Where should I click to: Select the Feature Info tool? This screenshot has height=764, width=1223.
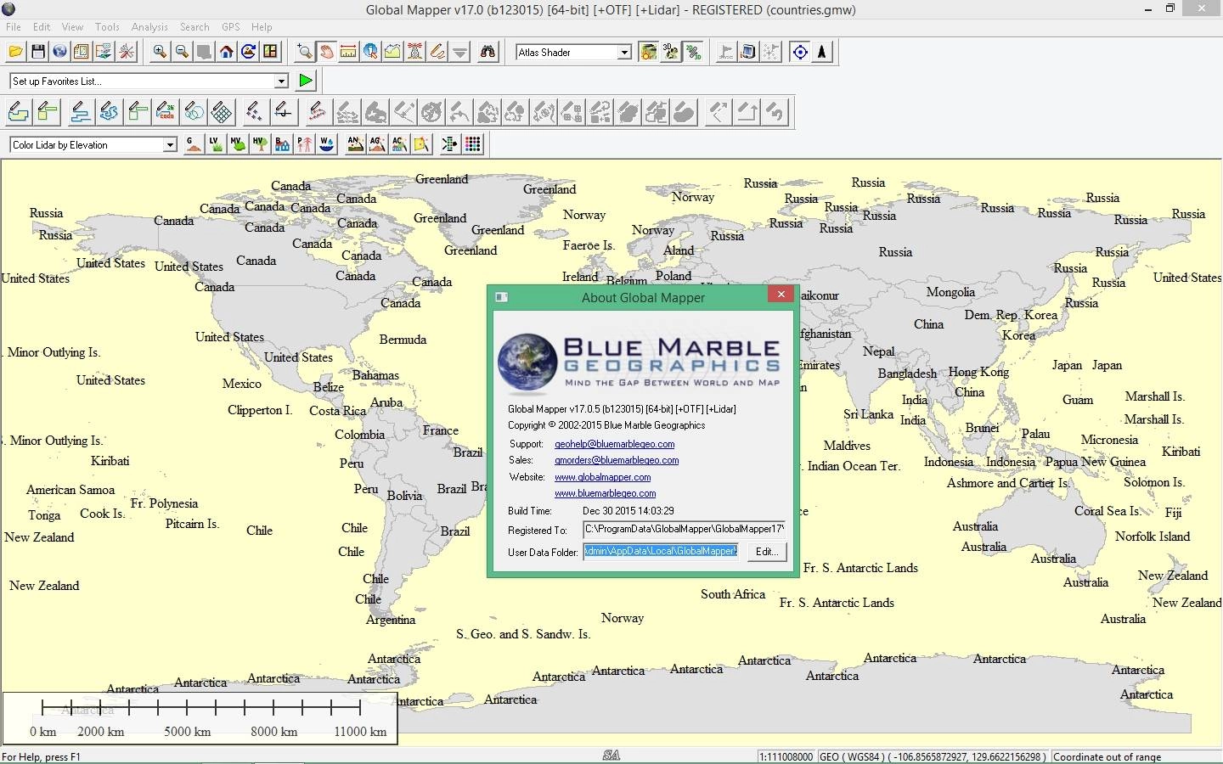(x=370, y=52)
